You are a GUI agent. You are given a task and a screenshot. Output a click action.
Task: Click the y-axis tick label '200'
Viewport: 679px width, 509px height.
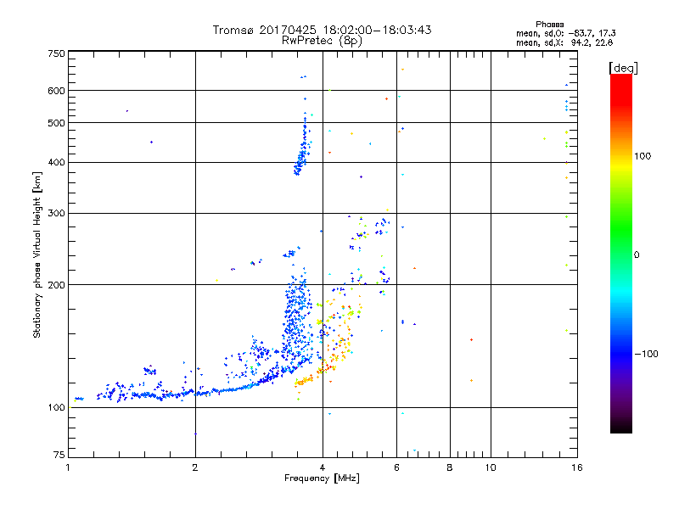coord(57,285)
